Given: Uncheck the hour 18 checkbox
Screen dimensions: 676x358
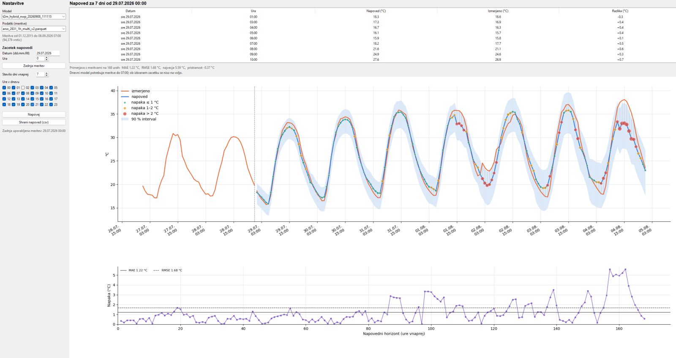Looking at the screenshot, I should 4,104.
